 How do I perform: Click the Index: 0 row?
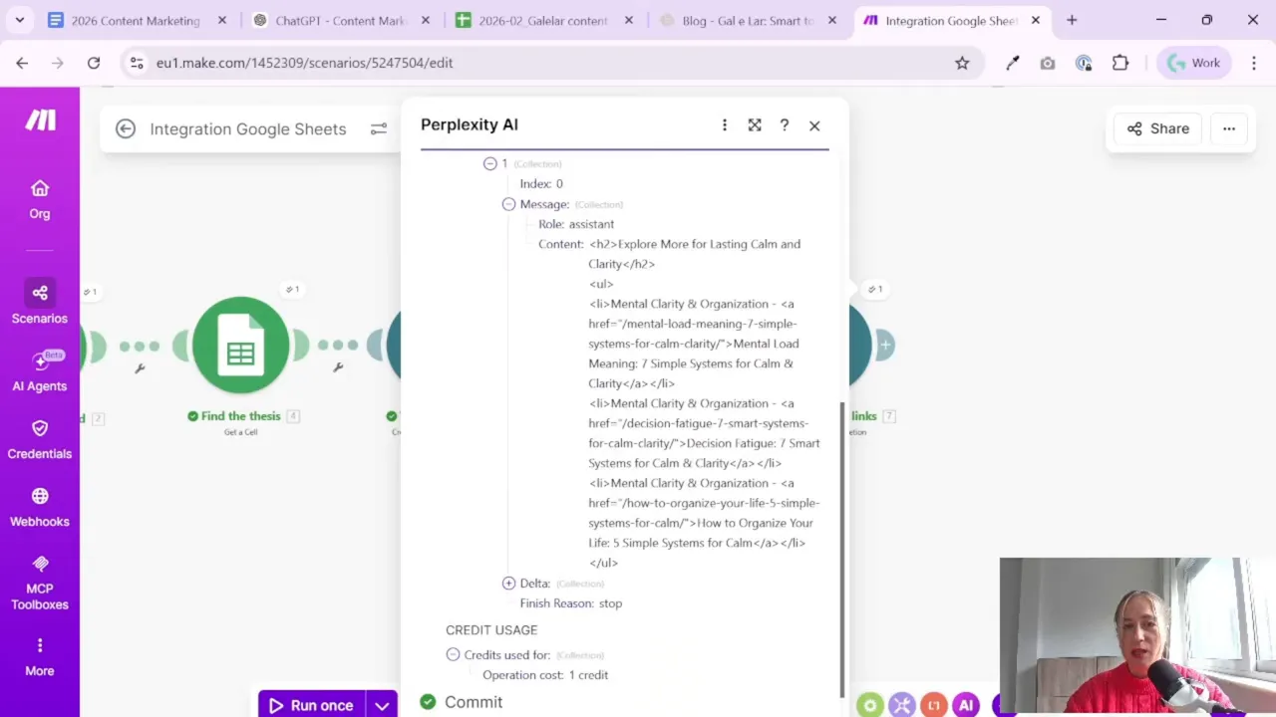coord(541,184)
